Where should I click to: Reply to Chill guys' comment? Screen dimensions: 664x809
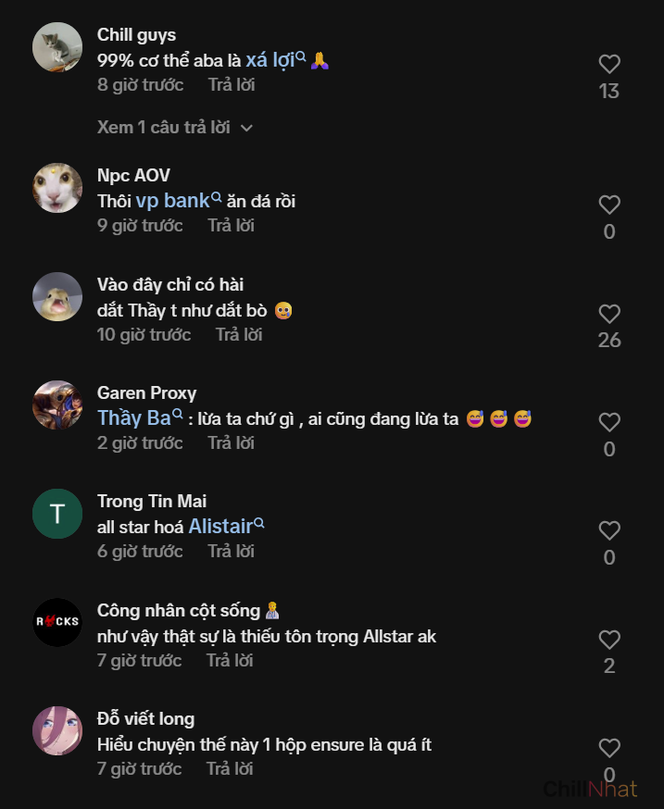(232, 85)
